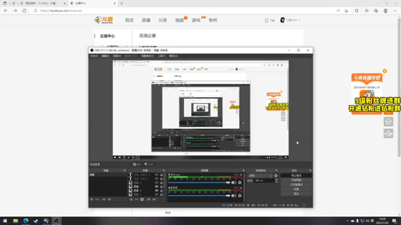Click the transition duration 300 ms field

pyautogui.click(x=264, y=180)
